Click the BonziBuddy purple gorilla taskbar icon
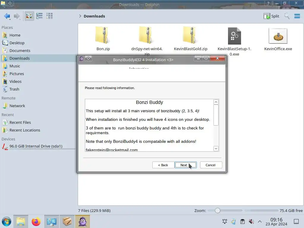The width and height of the screenshot is (304, 228). (x=83, y=221)
